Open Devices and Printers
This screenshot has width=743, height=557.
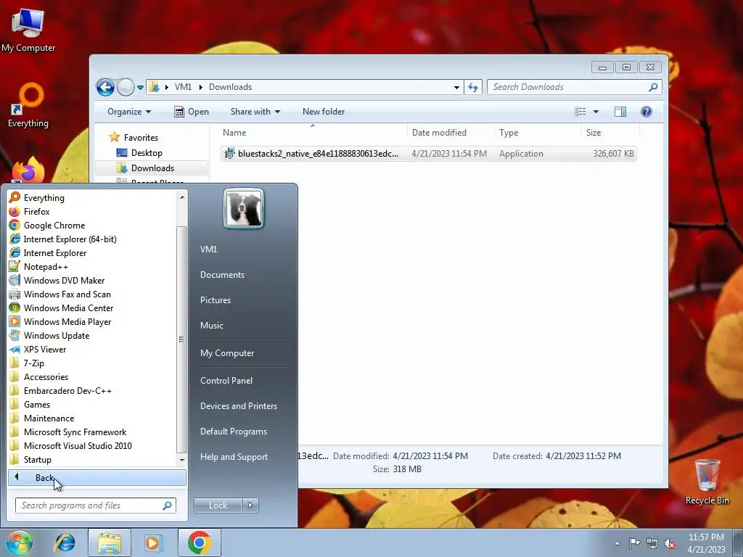point(238,406)
